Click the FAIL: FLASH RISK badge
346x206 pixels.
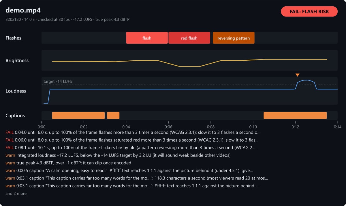click(x=309, y=12)
